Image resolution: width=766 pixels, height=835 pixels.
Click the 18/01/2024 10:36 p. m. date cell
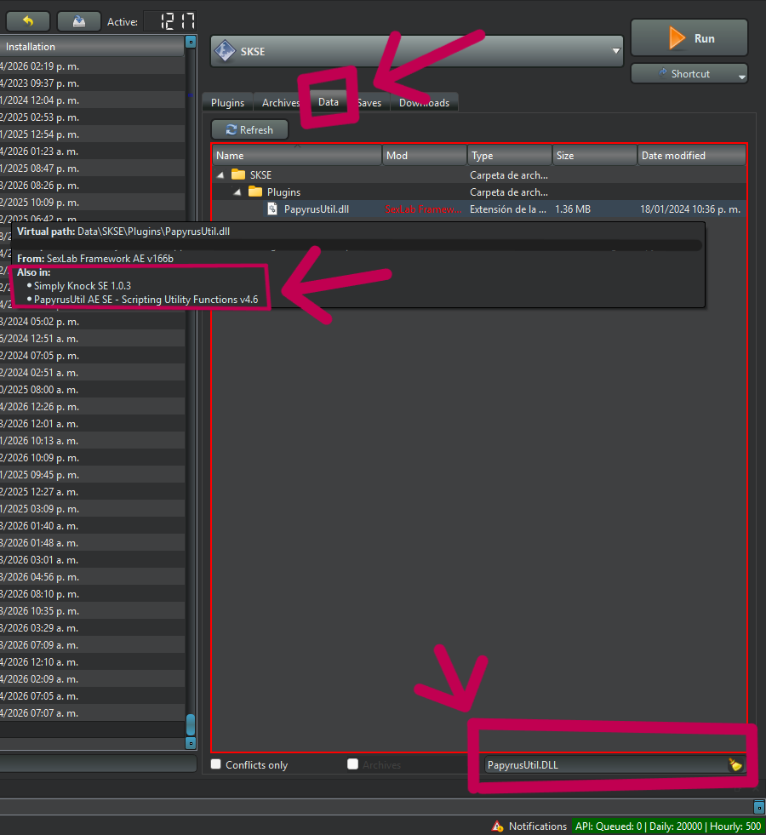pyautogui.click(x=690, y=209)
